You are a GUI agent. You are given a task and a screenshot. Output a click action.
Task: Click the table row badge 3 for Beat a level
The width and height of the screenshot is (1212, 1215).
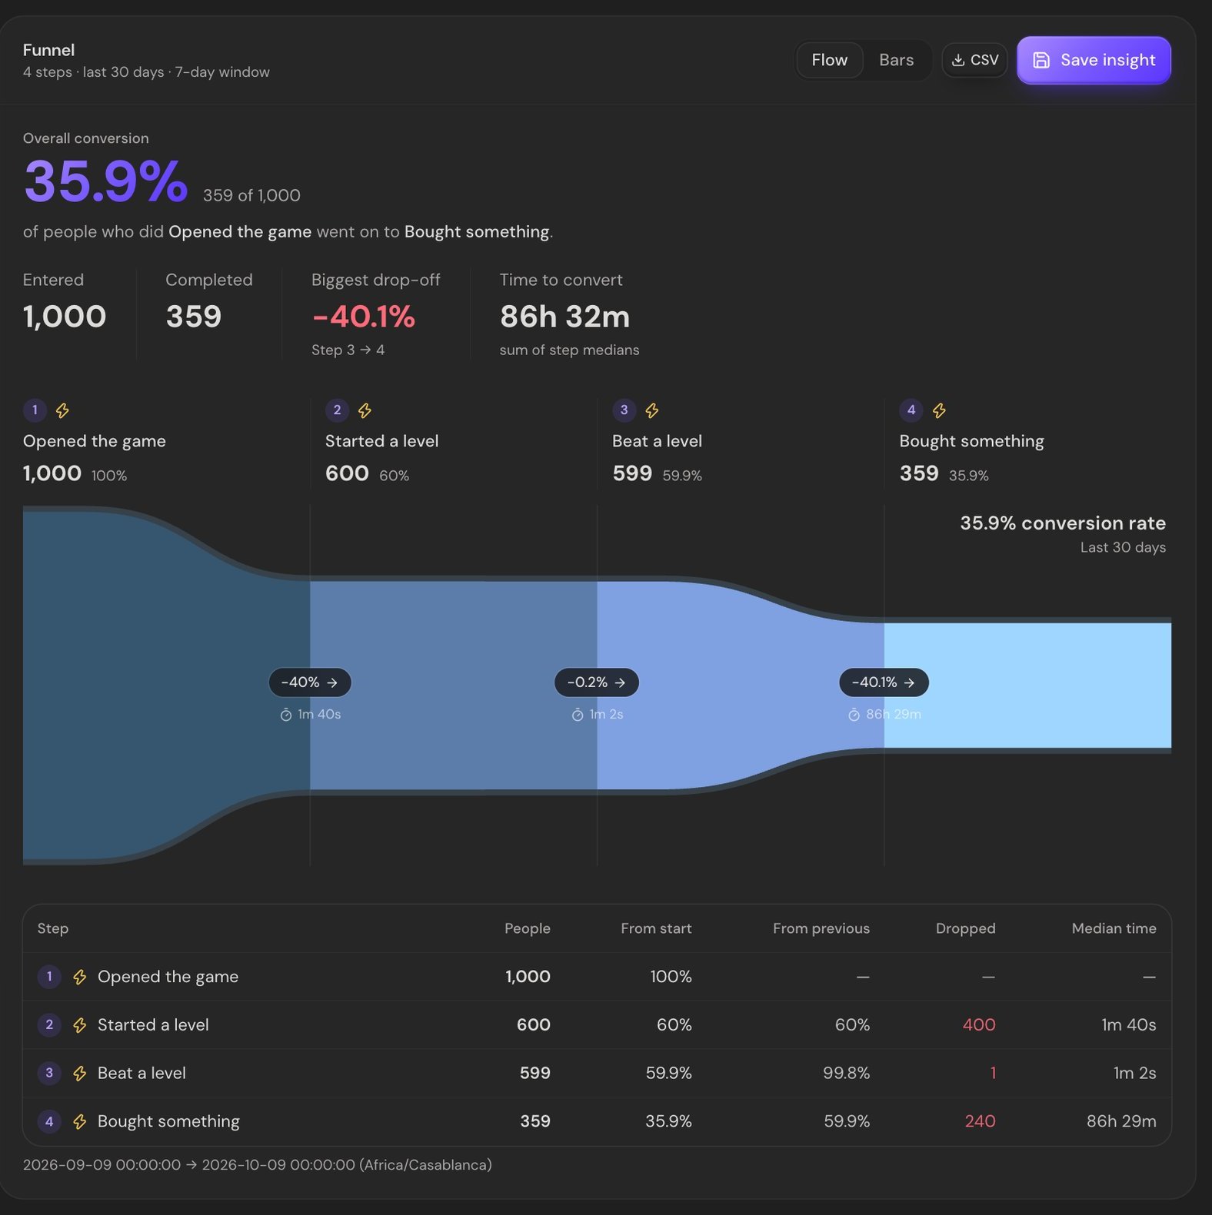point(49,1074)
